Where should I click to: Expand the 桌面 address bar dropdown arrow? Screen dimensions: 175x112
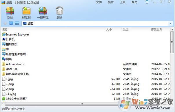point(170,23)
